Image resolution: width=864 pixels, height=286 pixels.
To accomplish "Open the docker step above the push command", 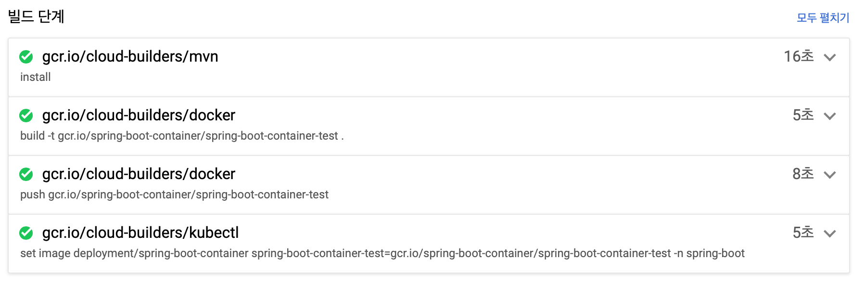I will 139,174.
